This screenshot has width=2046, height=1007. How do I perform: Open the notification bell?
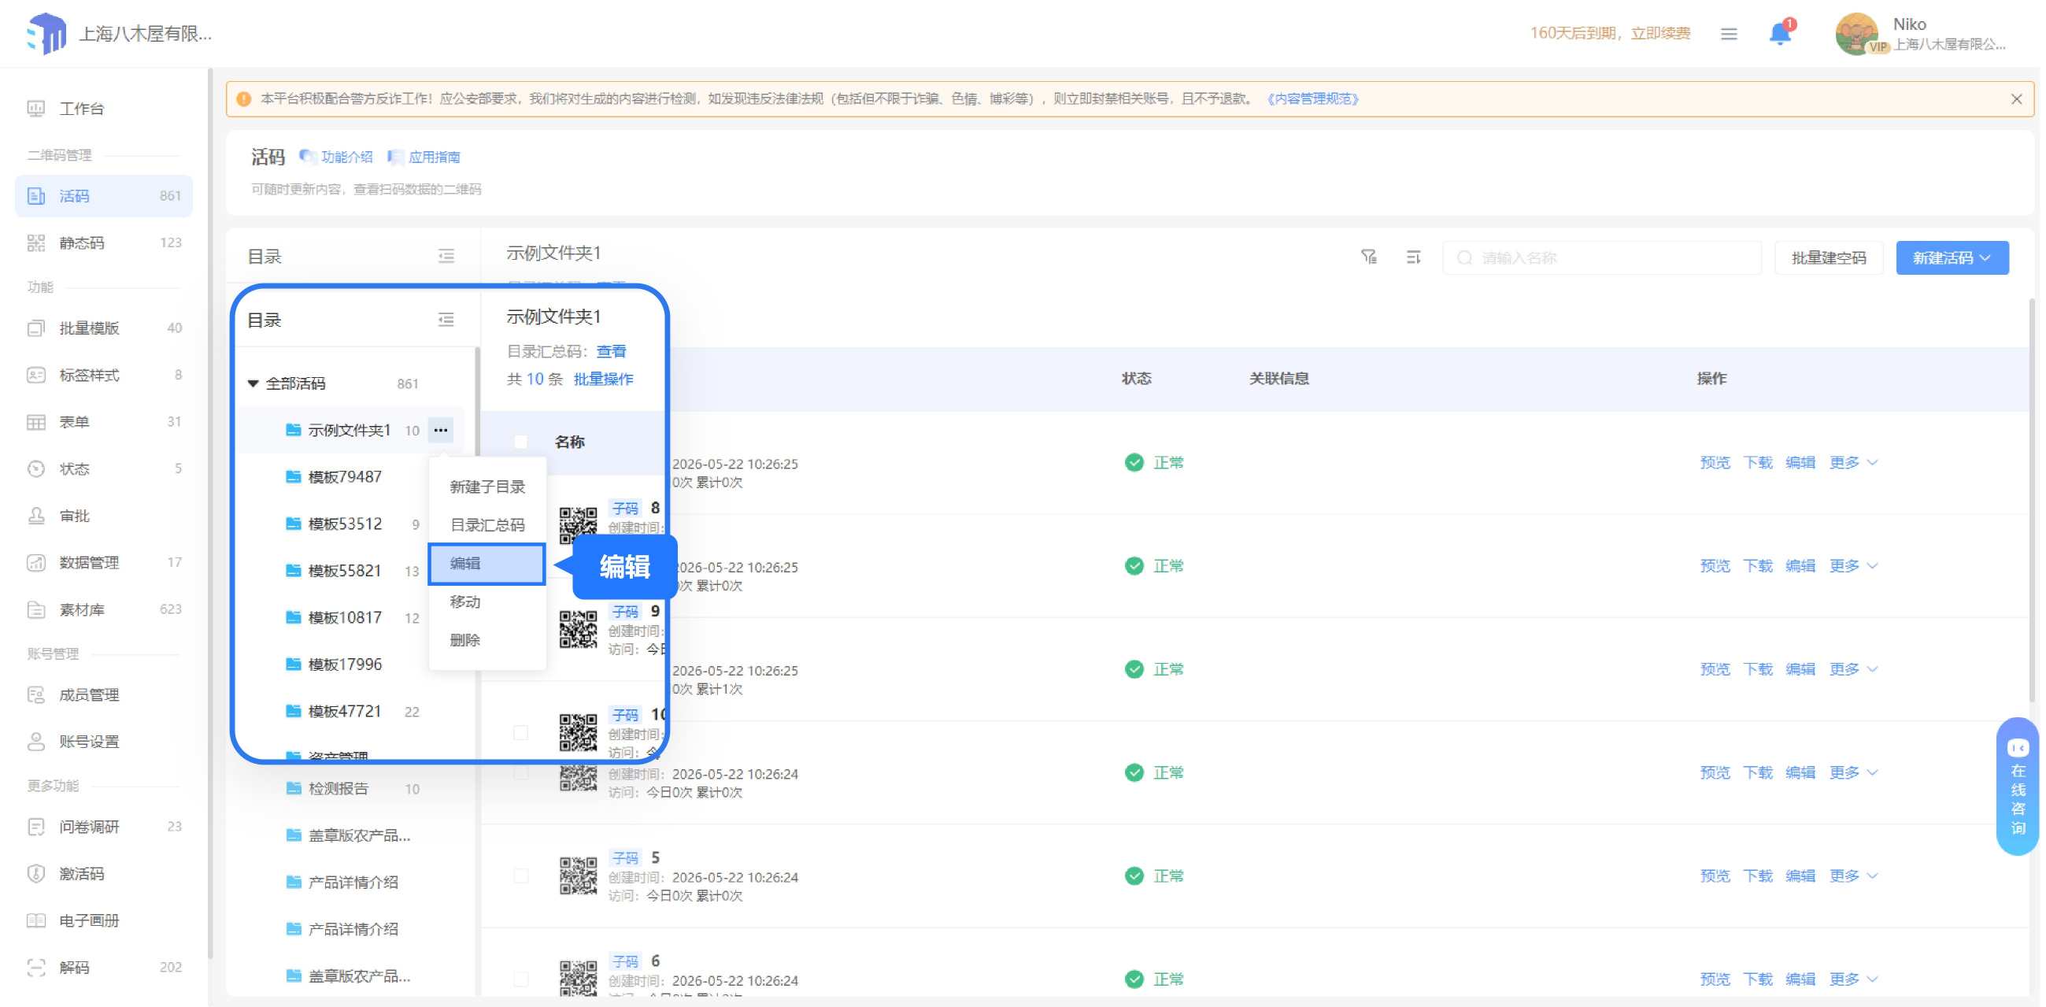click(1779, 33)
